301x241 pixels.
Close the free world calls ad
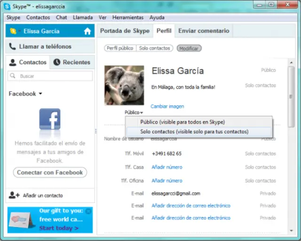tap(88, 211)
